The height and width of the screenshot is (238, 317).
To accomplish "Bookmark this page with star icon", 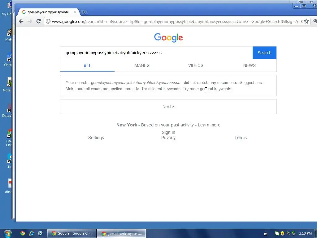I will click(x=306, y=21).
